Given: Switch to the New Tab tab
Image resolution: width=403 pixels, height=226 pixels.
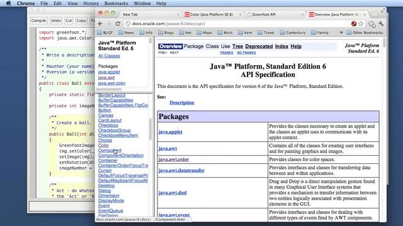Looking at the screenshot, I should click(149, 14).
